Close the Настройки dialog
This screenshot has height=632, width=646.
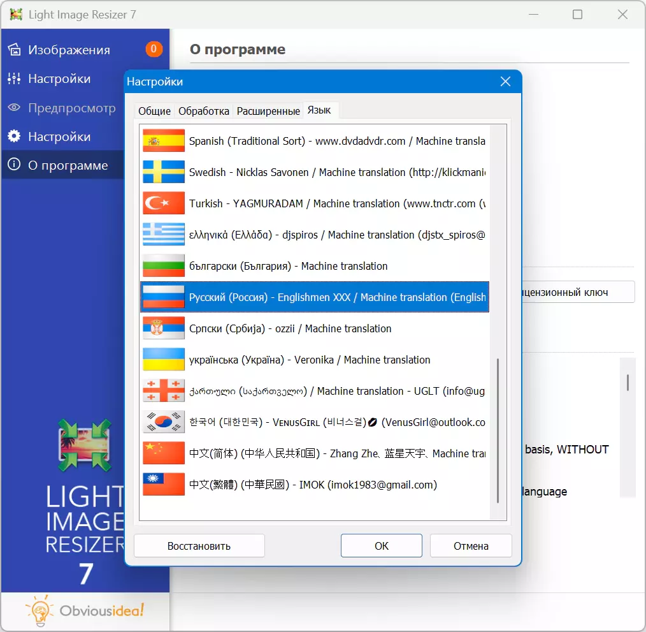tap(505, 81)
